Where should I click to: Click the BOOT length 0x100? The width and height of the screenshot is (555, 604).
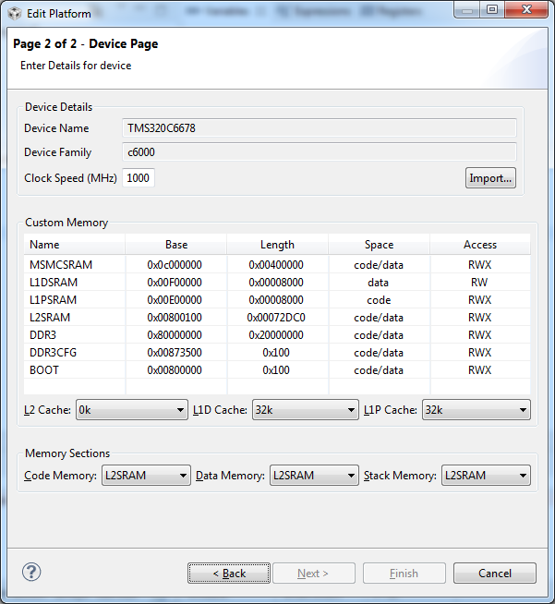(x=276, y=369)
